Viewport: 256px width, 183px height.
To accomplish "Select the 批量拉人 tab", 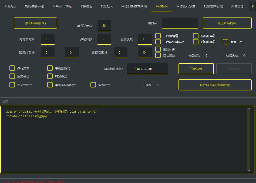I will click(106, 6).
